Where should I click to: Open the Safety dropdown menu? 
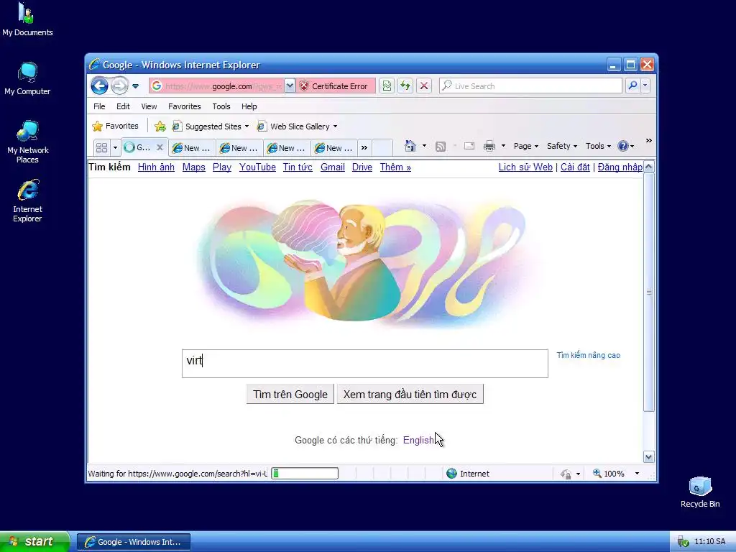click(x=562, y=146)
